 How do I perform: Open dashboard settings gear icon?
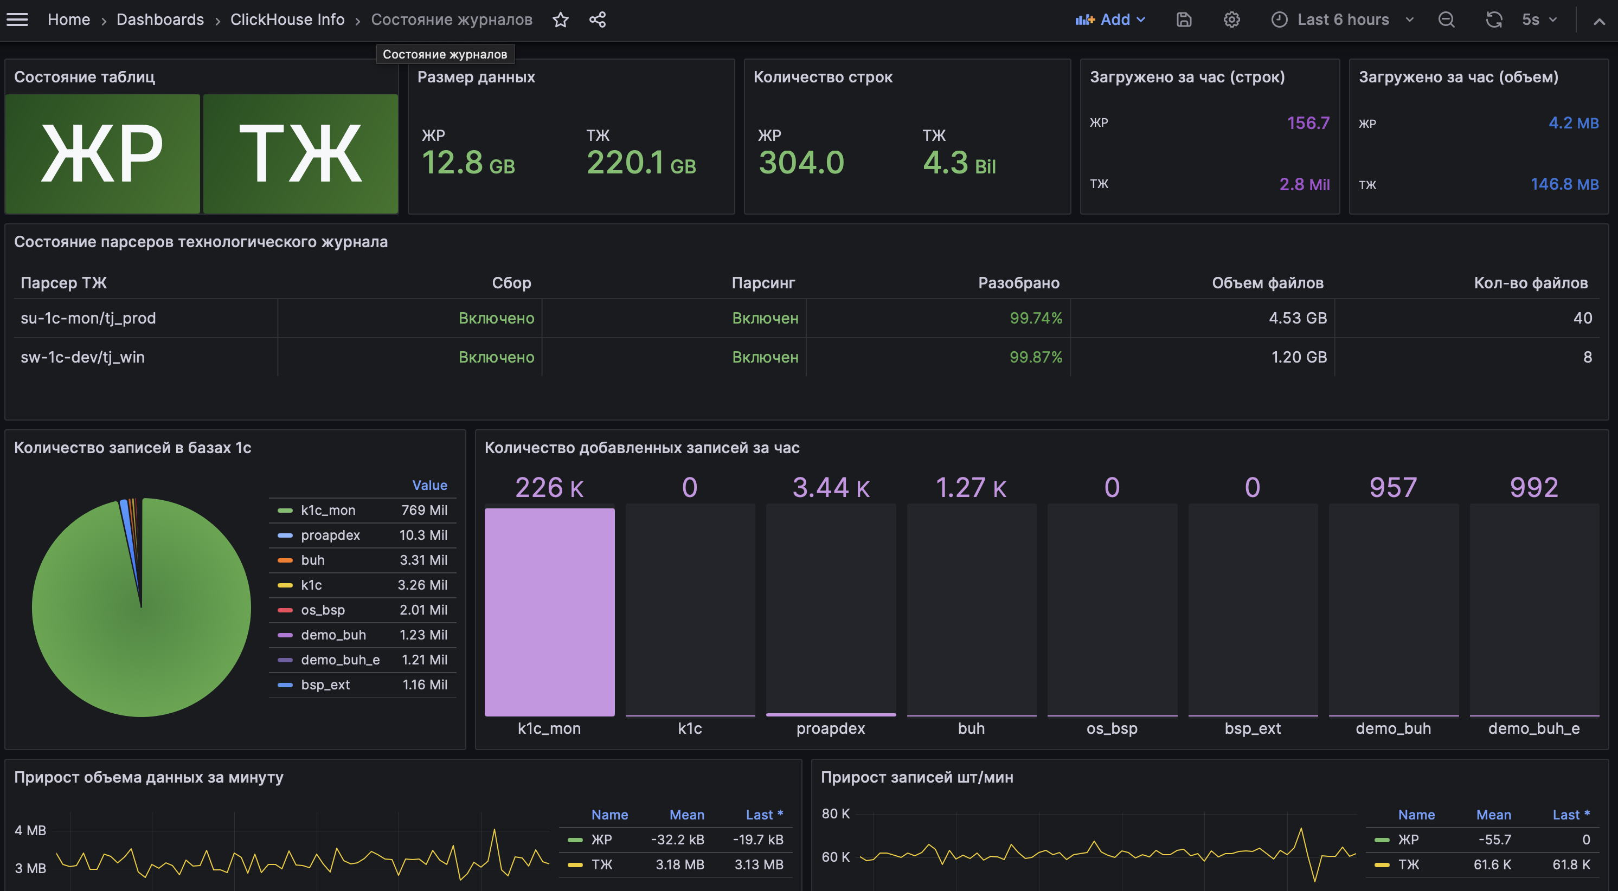coord(1231,20)
